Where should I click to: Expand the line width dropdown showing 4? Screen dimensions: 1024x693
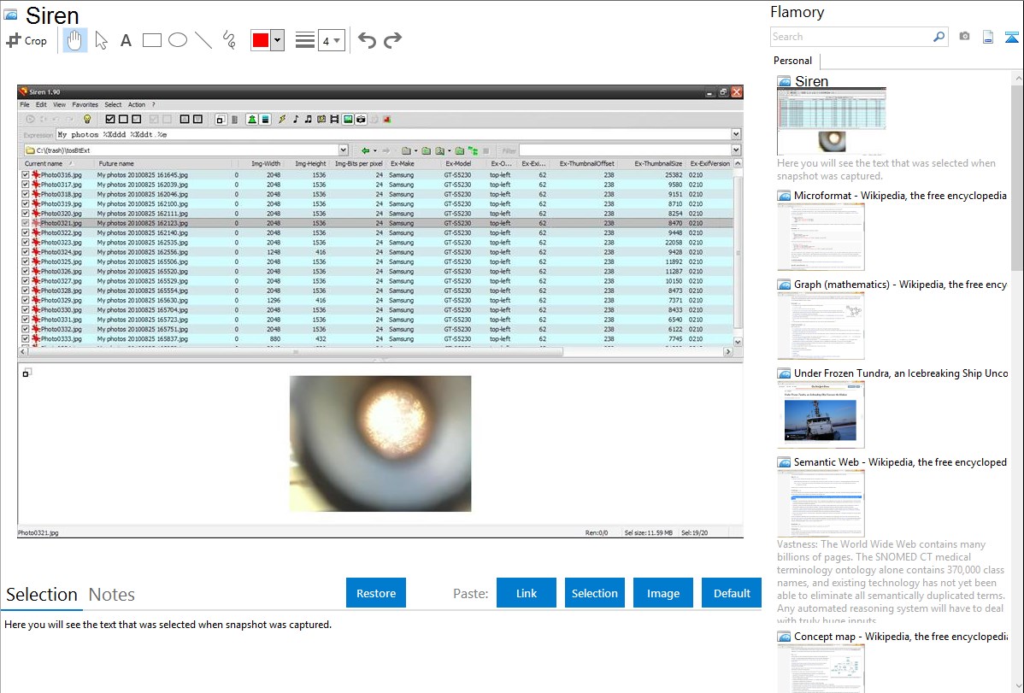pyautogui.click(x=337, y=41)
